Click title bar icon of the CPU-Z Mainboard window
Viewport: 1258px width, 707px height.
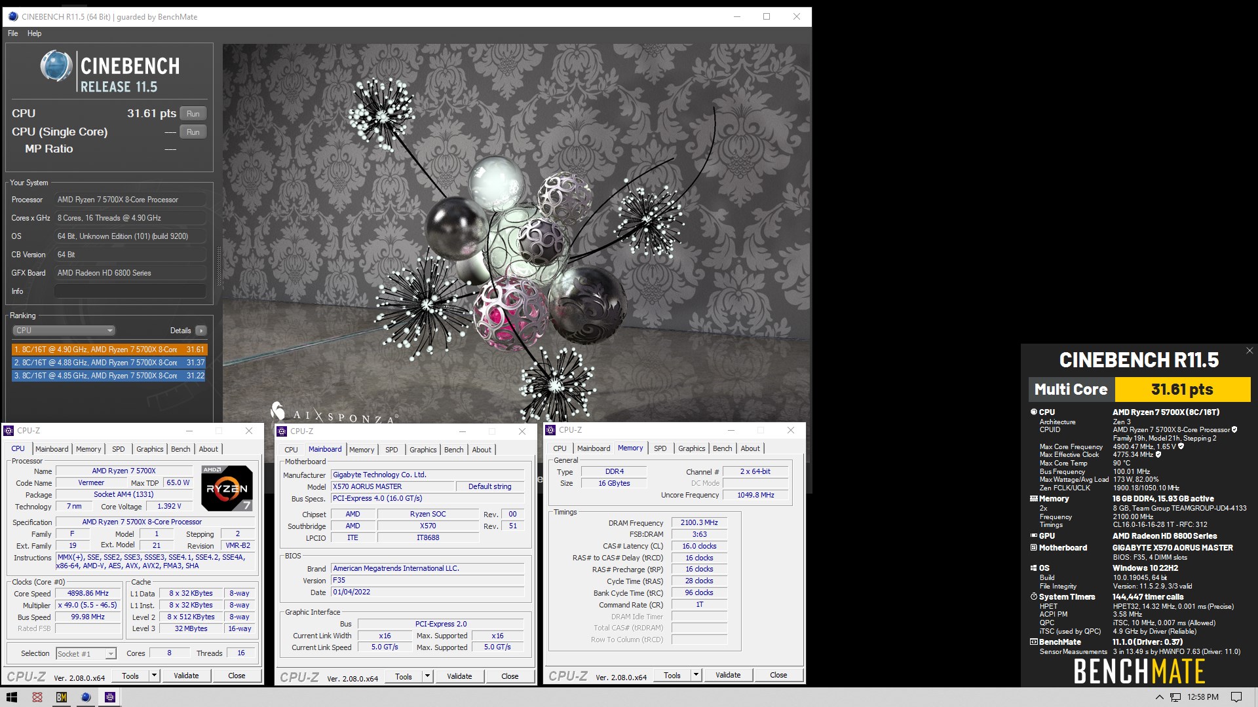[282, 431]
